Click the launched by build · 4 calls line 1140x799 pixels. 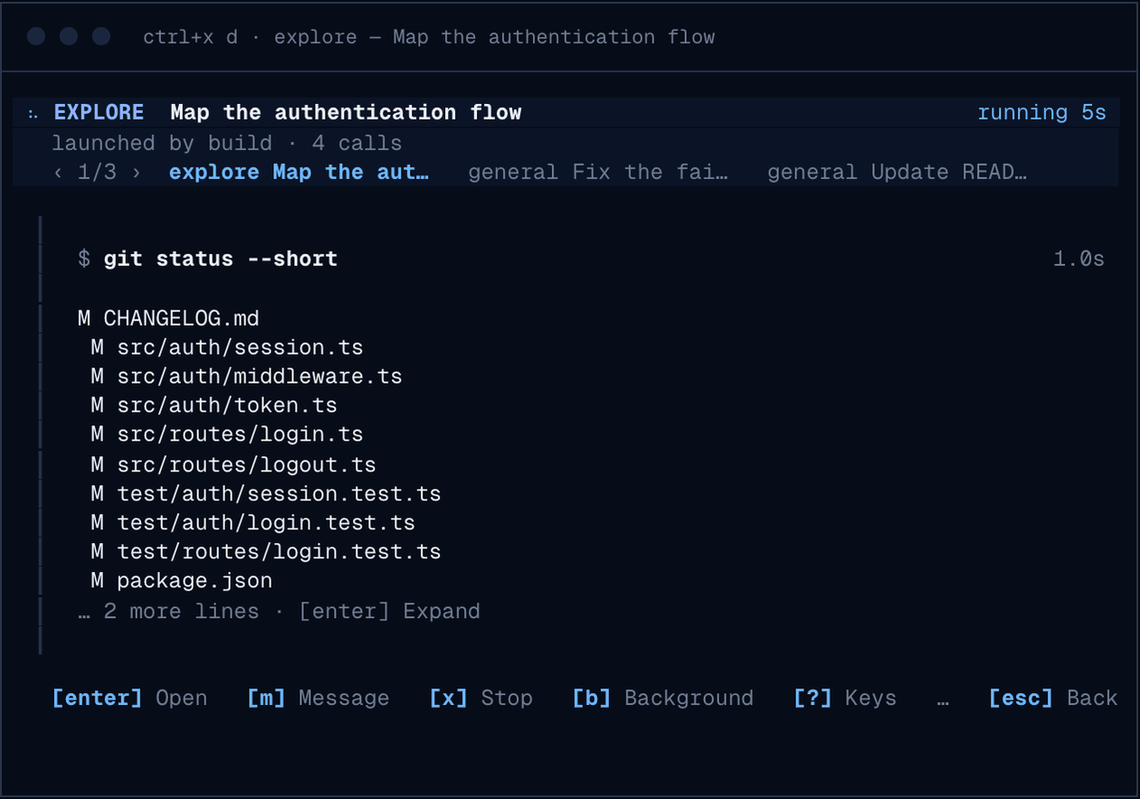pos(226,143)
